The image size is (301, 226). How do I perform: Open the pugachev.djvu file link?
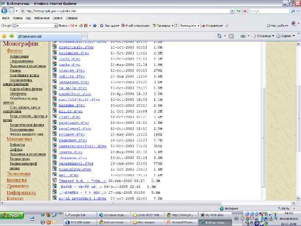[x=73, y=140]
